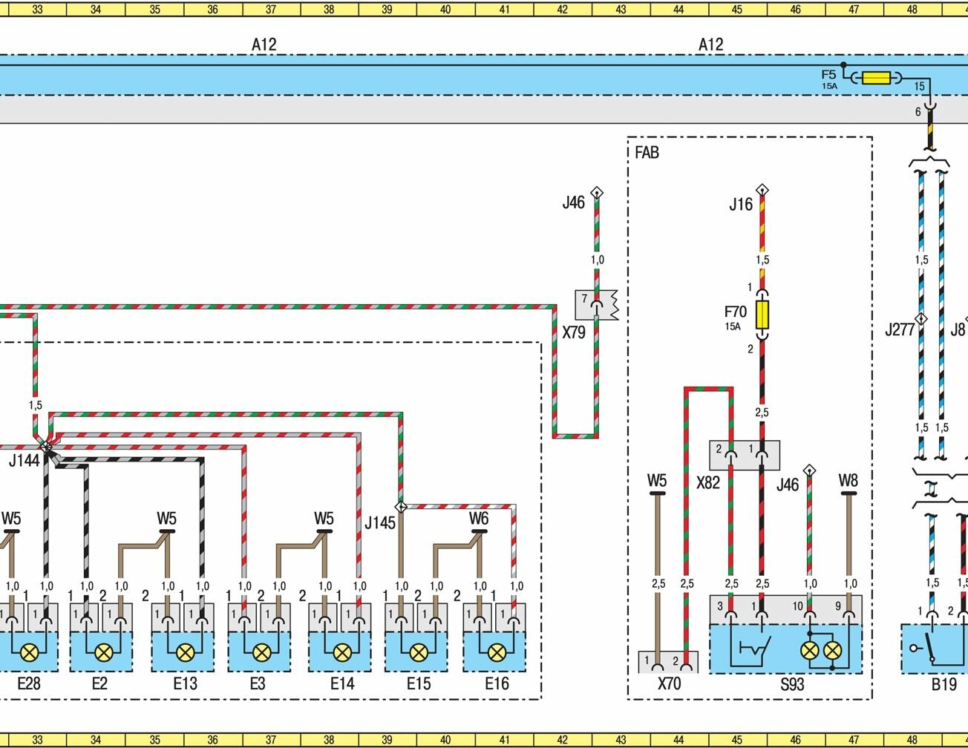The width and height of the screenshot is (968, 748).
Task: Select the W8 ground point symbol
Action: (x=848, y=493)
